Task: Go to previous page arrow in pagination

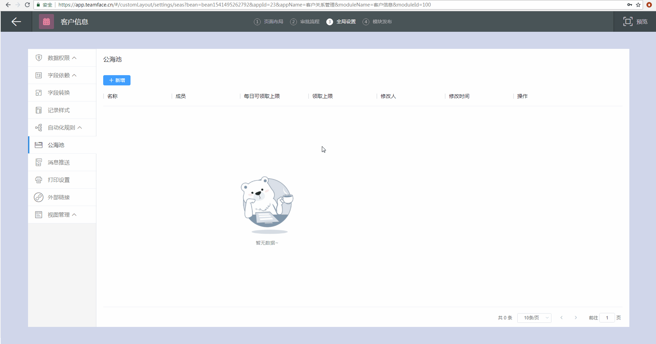Action: (x=561, y=318)
